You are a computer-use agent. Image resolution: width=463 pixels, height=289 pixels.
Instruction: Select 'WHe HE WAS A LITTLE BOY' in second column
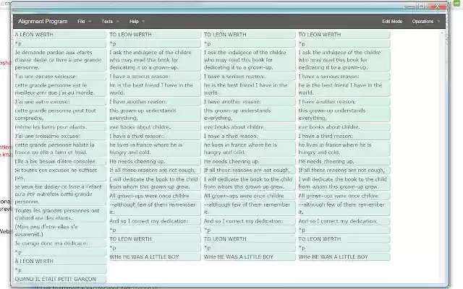pos(155,257)
